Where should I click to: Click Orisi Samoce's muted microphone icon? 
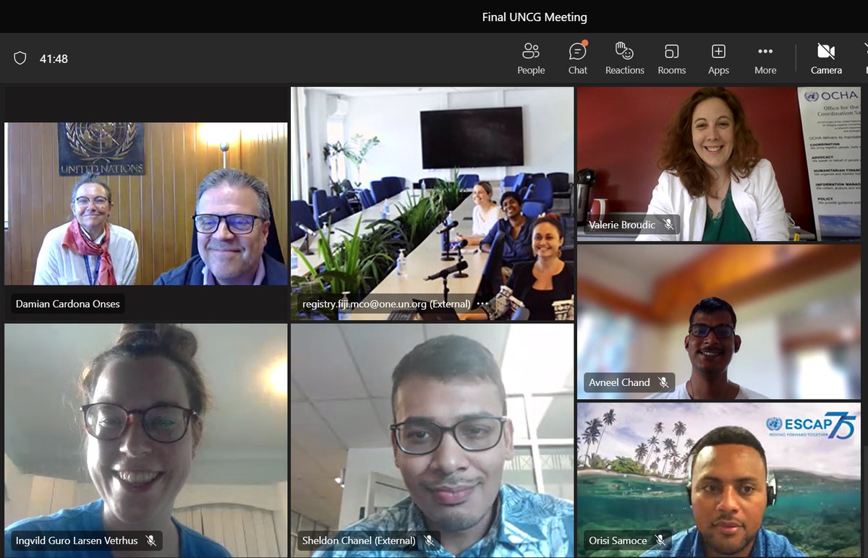point(660,541)
